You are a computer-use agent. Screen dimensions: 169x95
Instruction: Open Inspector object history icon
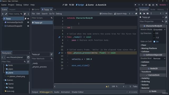[x=166, y=13]
